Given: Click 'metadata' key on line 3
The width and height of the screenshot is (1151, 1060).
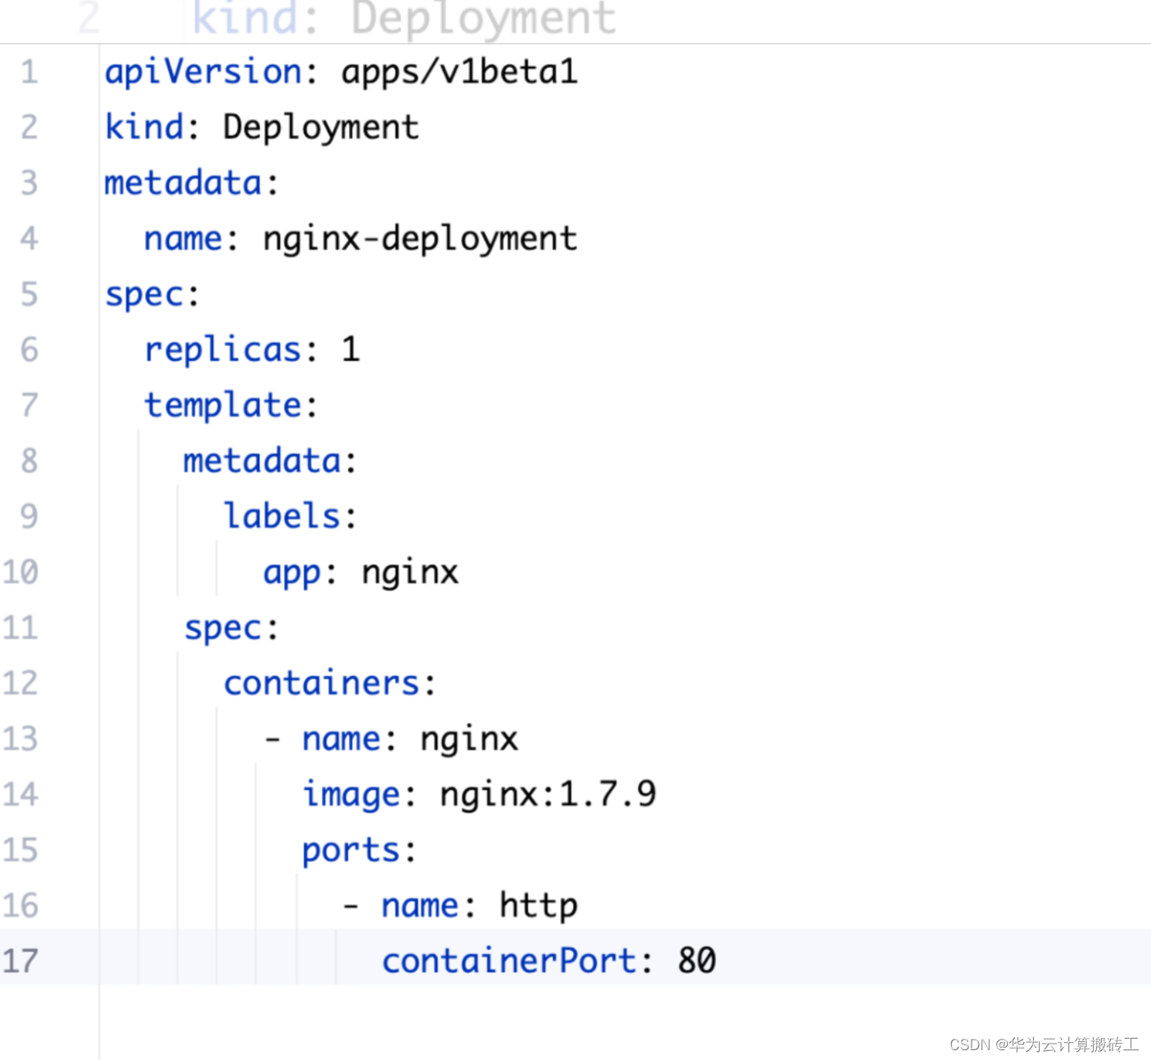Looking at the screenshot, I should 183,183.
